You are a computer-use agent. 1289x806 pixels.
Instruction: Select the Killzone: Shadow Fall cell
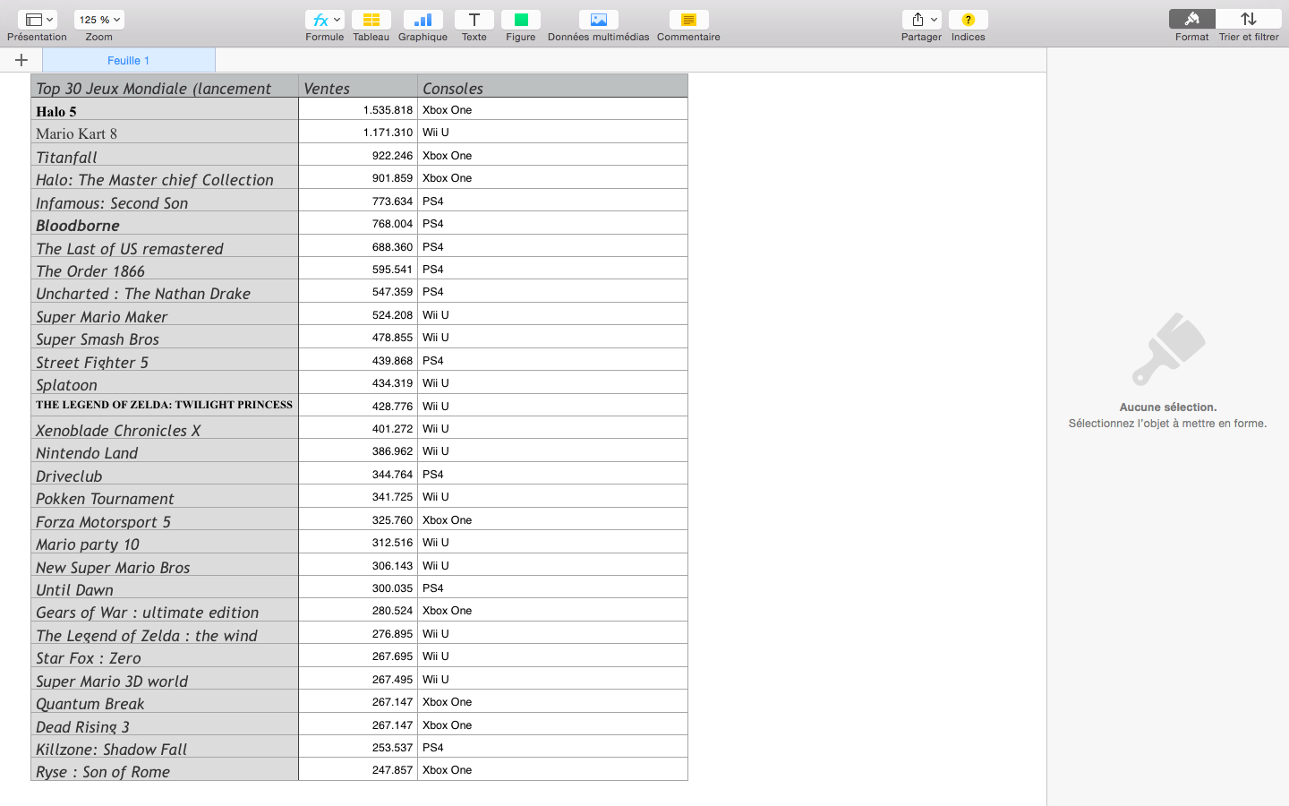pos(165,747)
